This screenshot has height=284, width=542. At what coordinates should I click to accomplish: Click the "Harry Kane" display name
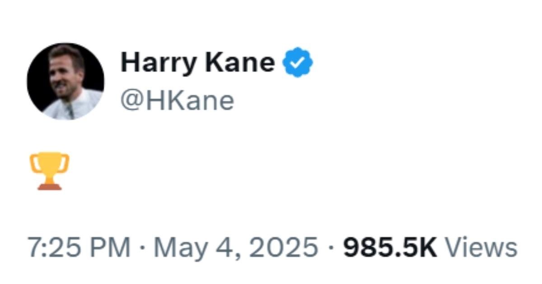(197, 63)
